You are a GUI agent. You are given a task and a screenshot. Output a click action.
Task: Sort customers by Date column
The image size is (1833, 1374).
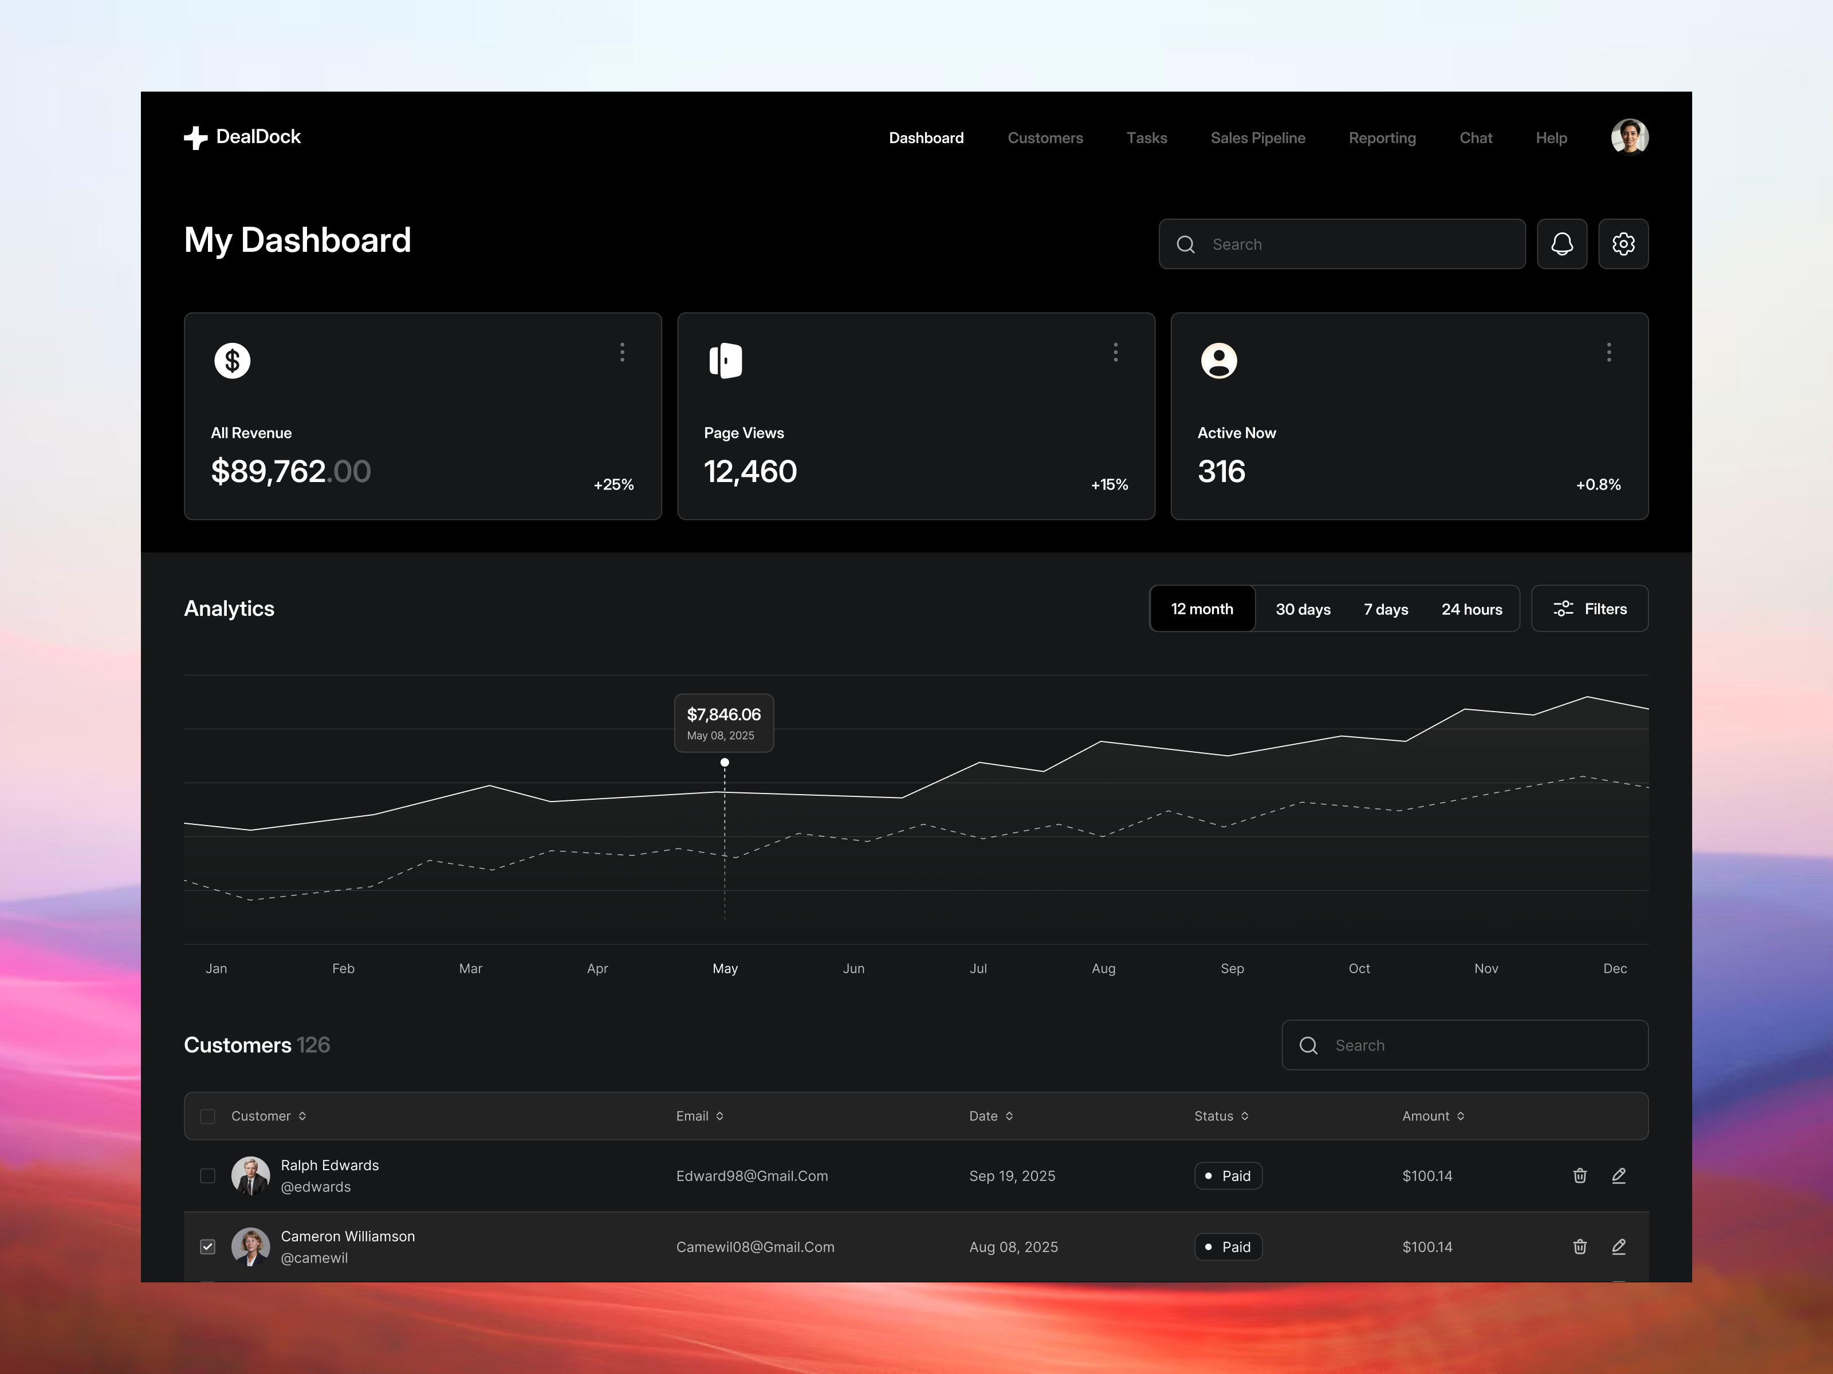pyautogui.click(x=991, y=1116)
